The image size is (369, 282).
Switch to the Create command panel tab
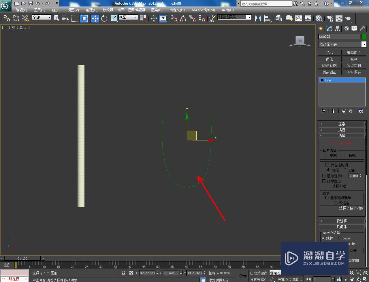tap(321, 28)
